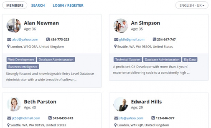Image resolution: width=211 pixels, height=128 pixels.
Task: Click the phone icon next to 343-8433-743
Action: (x=50, y=118)
